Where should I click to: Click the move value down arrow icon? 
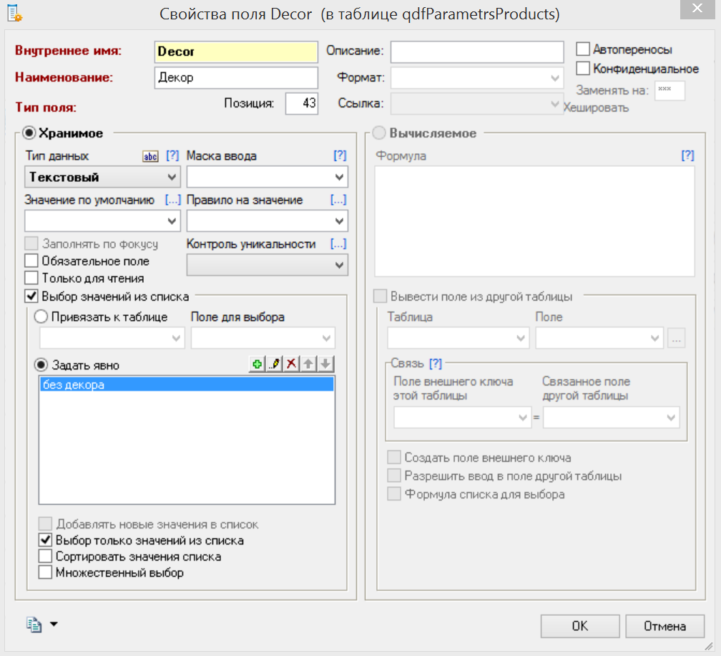(325, 365)
